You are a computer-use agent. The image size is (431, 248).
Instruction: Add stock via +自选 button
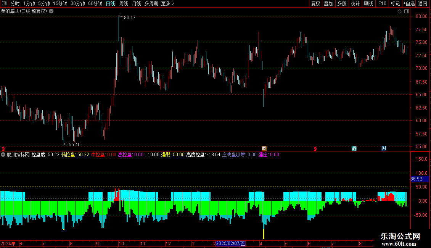pos(409,3)
